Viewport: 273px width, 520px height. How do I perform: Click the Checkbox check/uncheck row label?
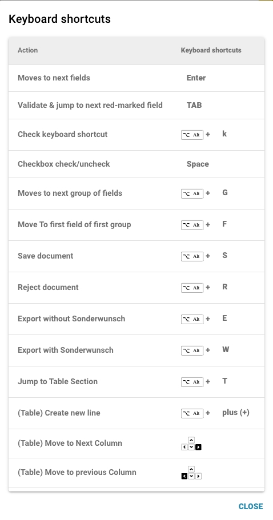tap(64, 164)
